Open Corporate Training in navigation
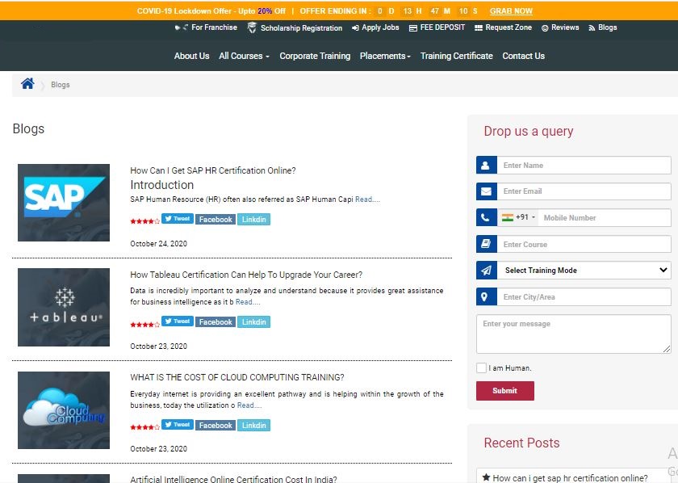678x483 pixels. pyautogui.click(x=315, y=56)
